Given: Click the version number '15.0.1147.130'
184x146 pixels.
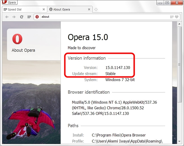Looking at the screenshot, I should point(118,68).
